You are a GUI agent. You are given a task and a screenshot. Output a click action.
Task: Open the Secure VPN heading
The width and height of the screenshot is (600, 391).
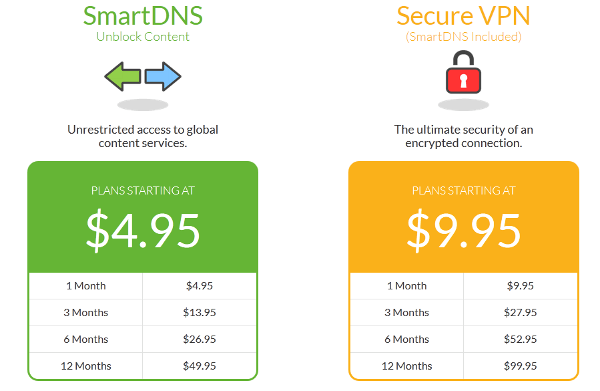463,16
